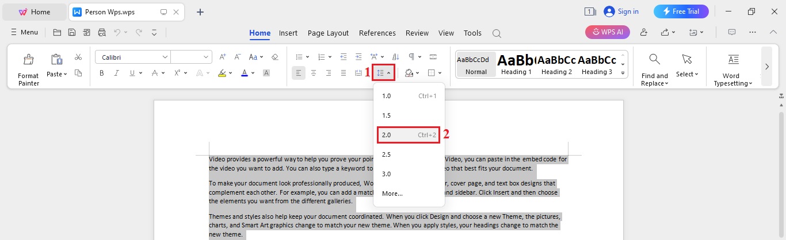Click the Sort icon
Viewport: 786px width, 240px height.
click(x=395, y=57)
